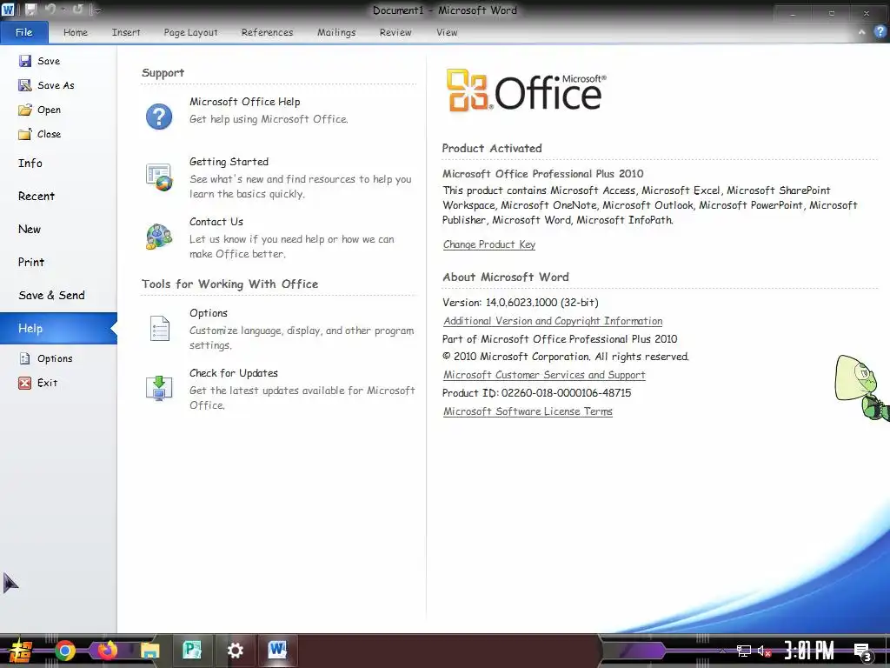This screenshot has height=668, width=890.
Task: Click the Word taskbar button
Action: pos(277,649)
